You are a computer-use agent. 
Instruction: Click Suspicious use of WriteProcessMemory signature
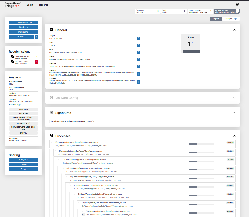coord(68,121)
